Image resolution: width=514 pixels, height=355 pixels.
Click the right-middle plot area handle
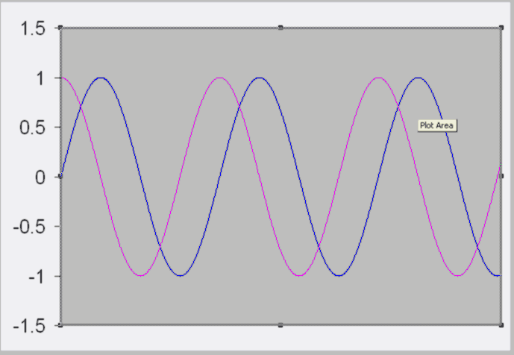(x=501, y=176)
